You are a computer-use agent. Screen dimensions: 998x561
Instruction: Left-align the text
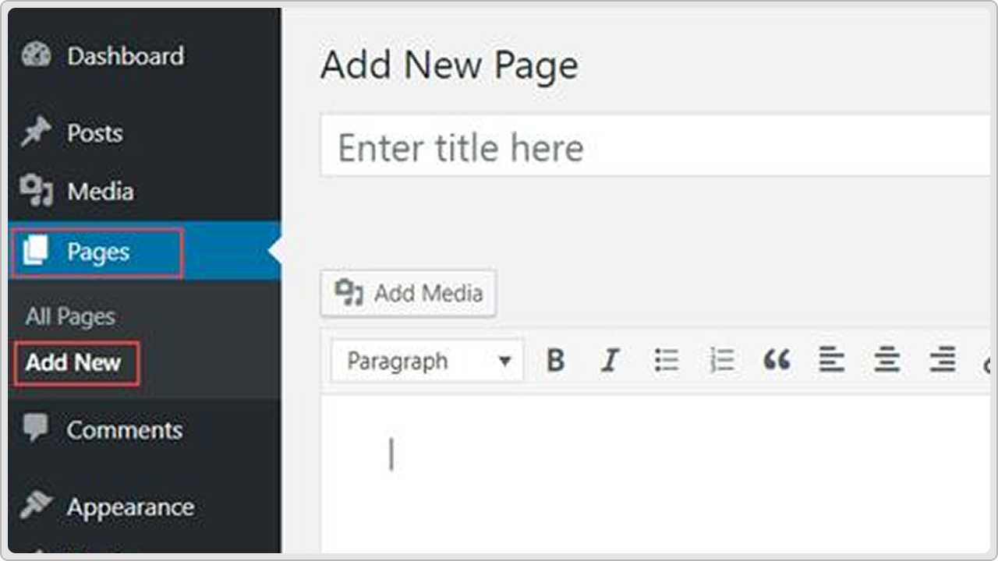point(832,360)
